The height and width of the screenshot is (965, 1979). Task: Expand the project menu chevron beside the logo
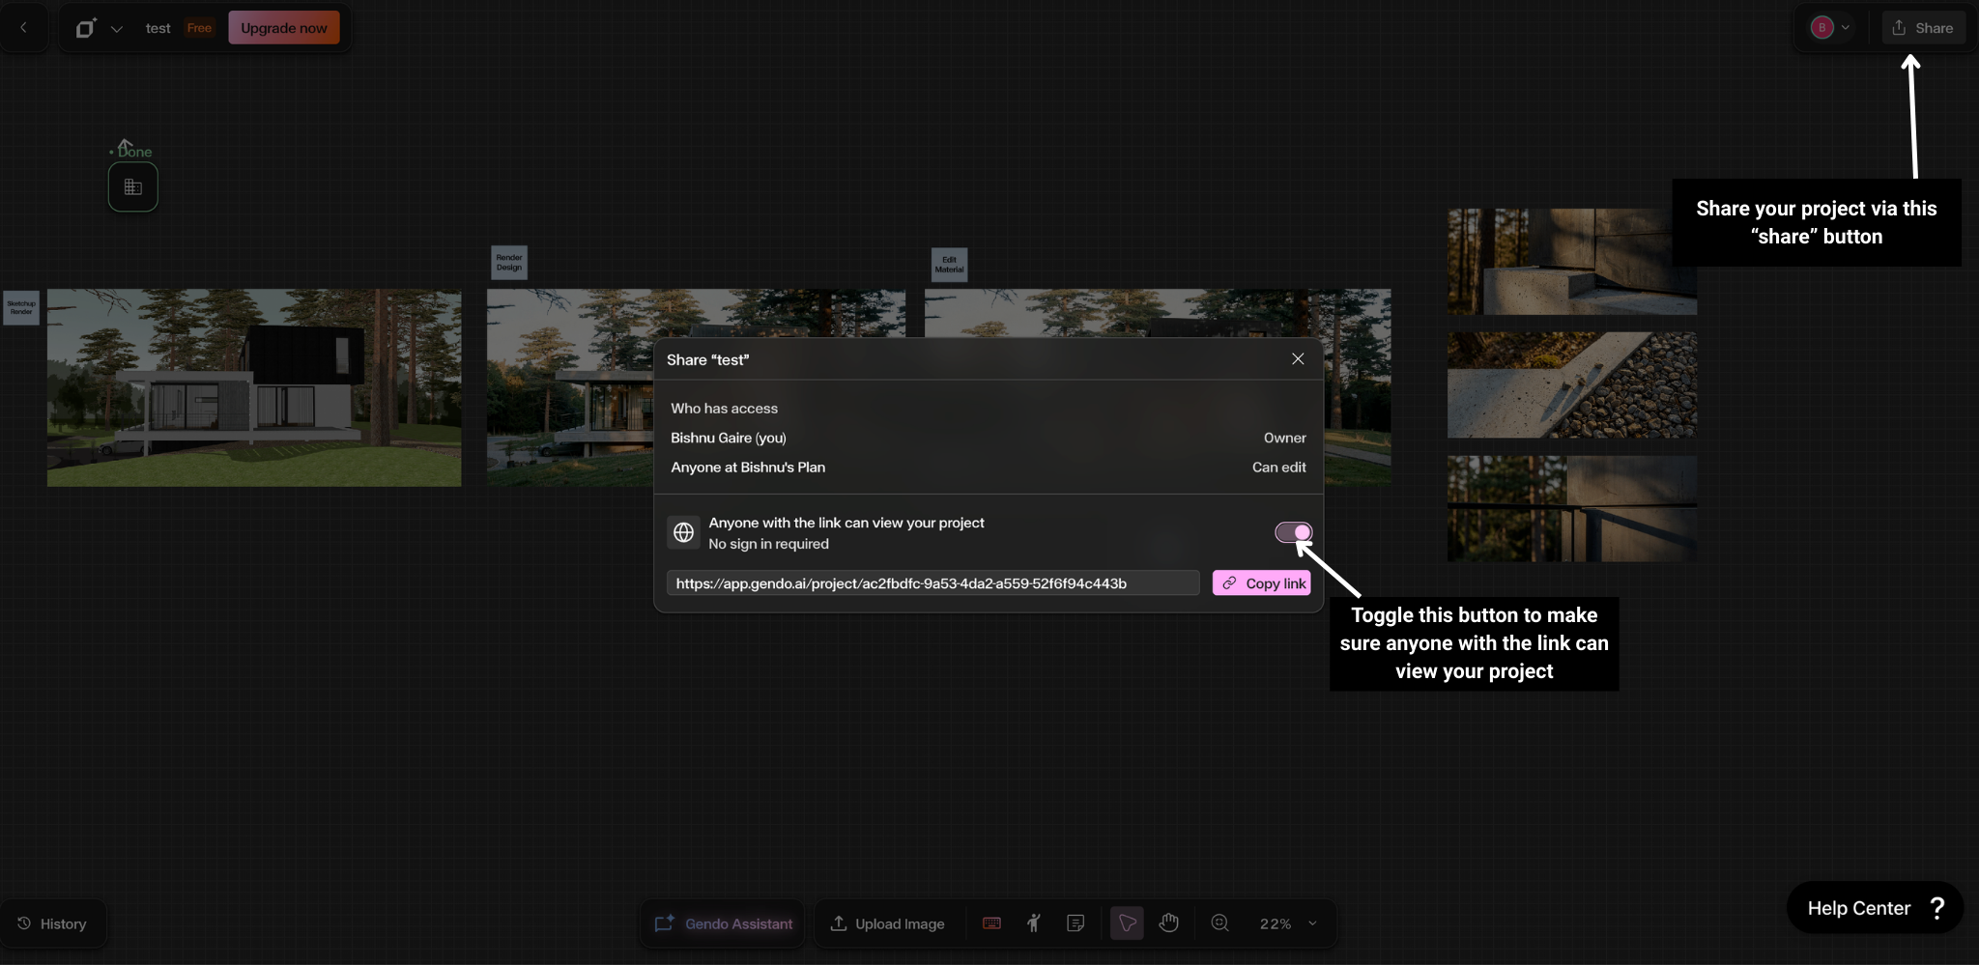point(117,29)
